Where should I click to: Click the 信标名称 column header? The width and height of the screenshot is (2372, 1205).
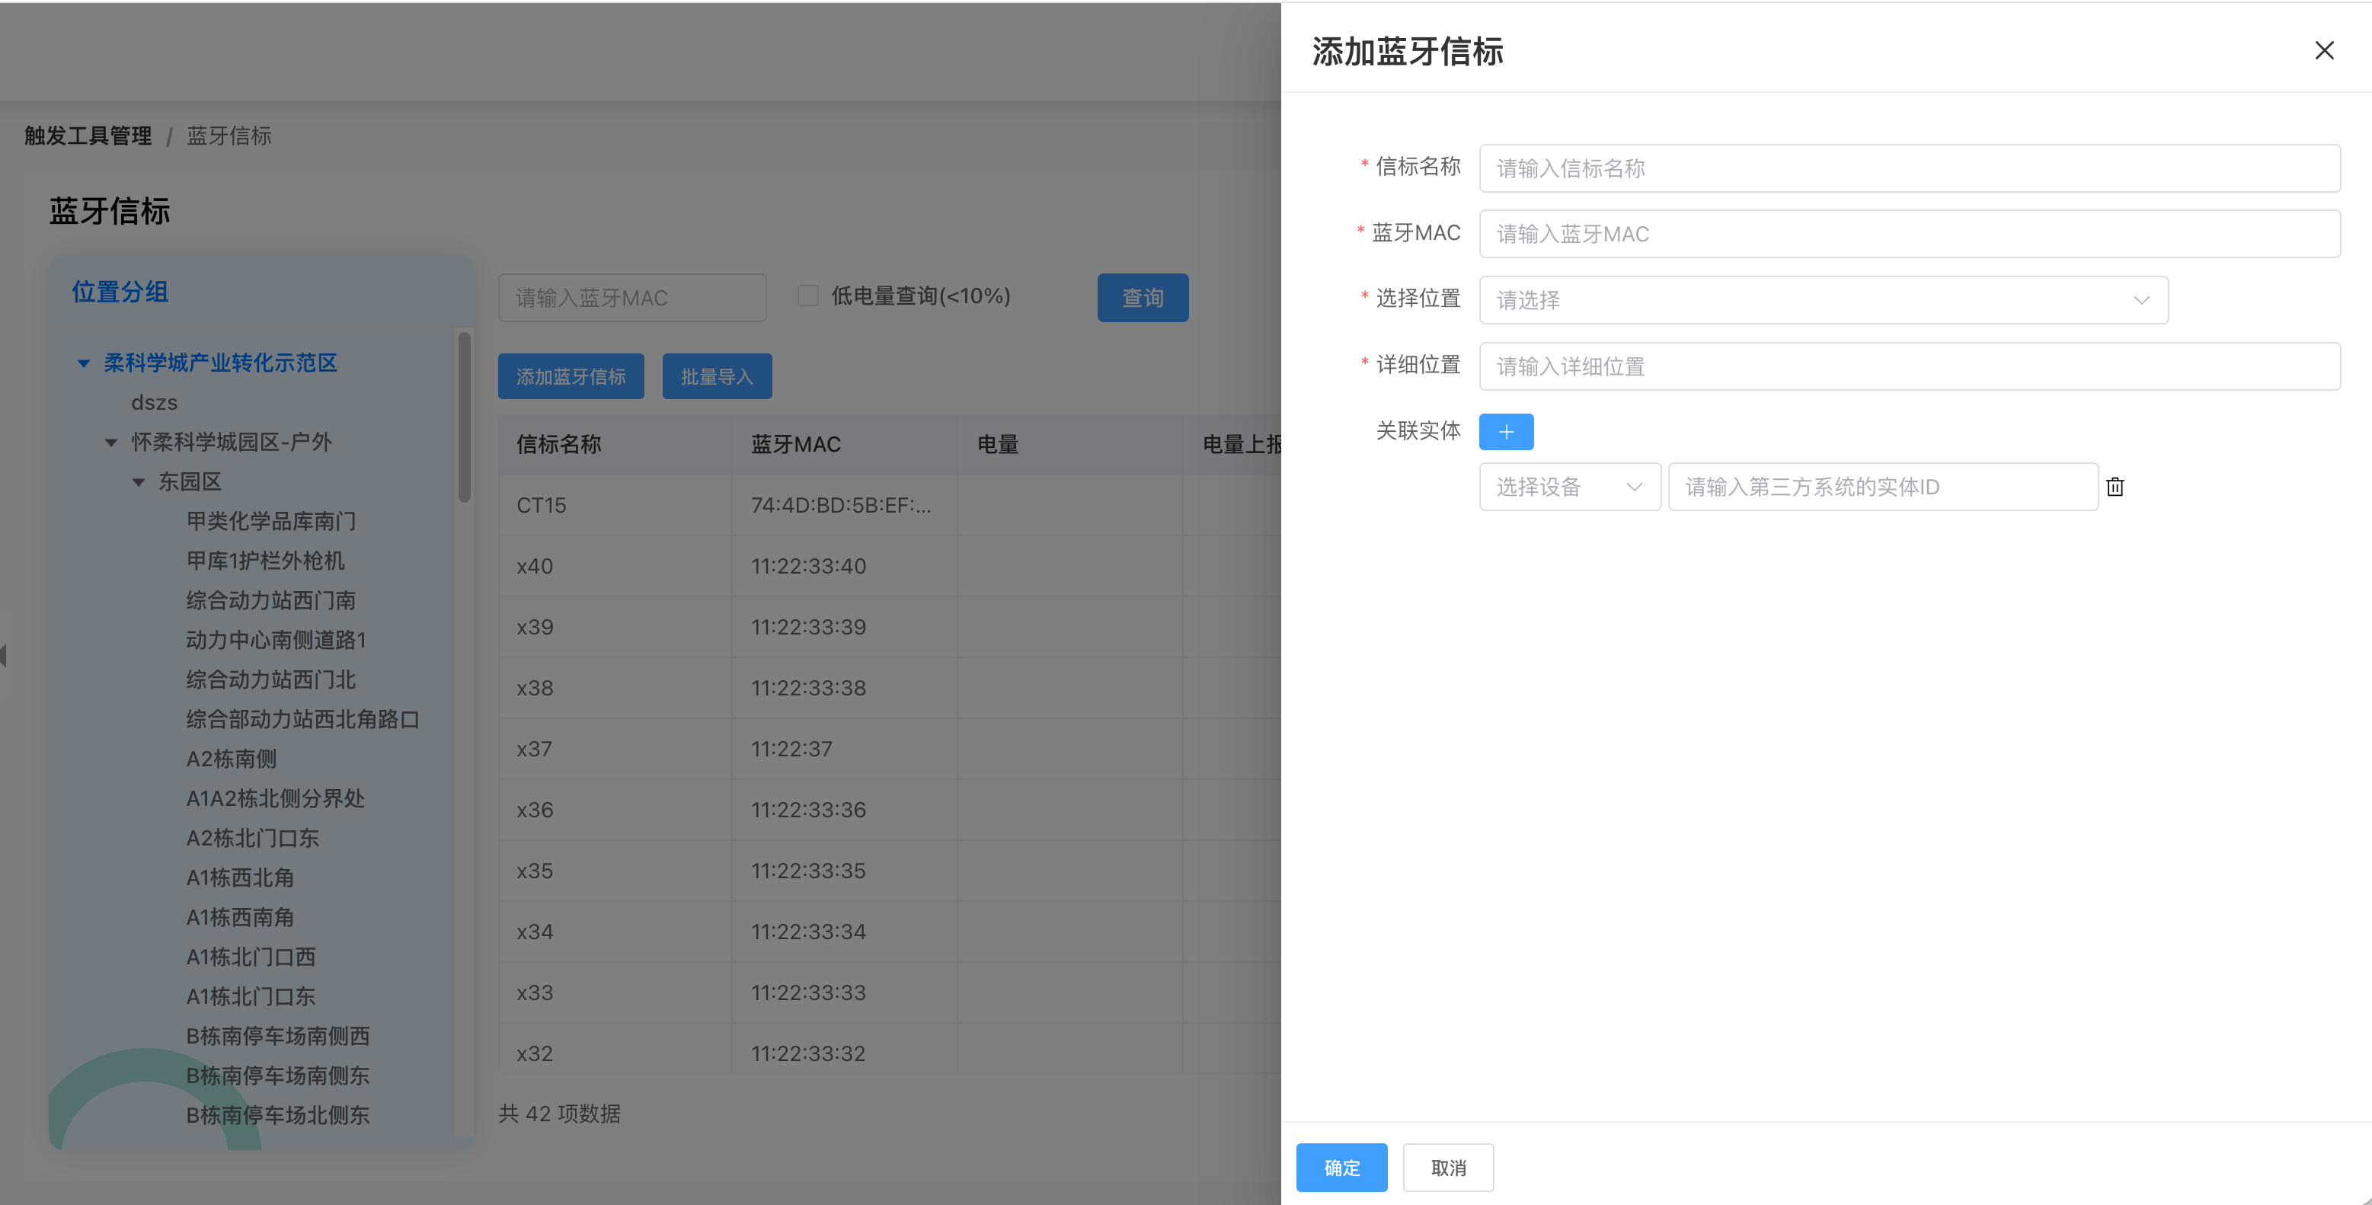coord(615,445)
